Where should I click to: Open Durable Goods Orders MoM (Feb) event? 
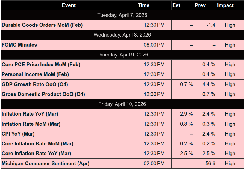tap(42, 25)
